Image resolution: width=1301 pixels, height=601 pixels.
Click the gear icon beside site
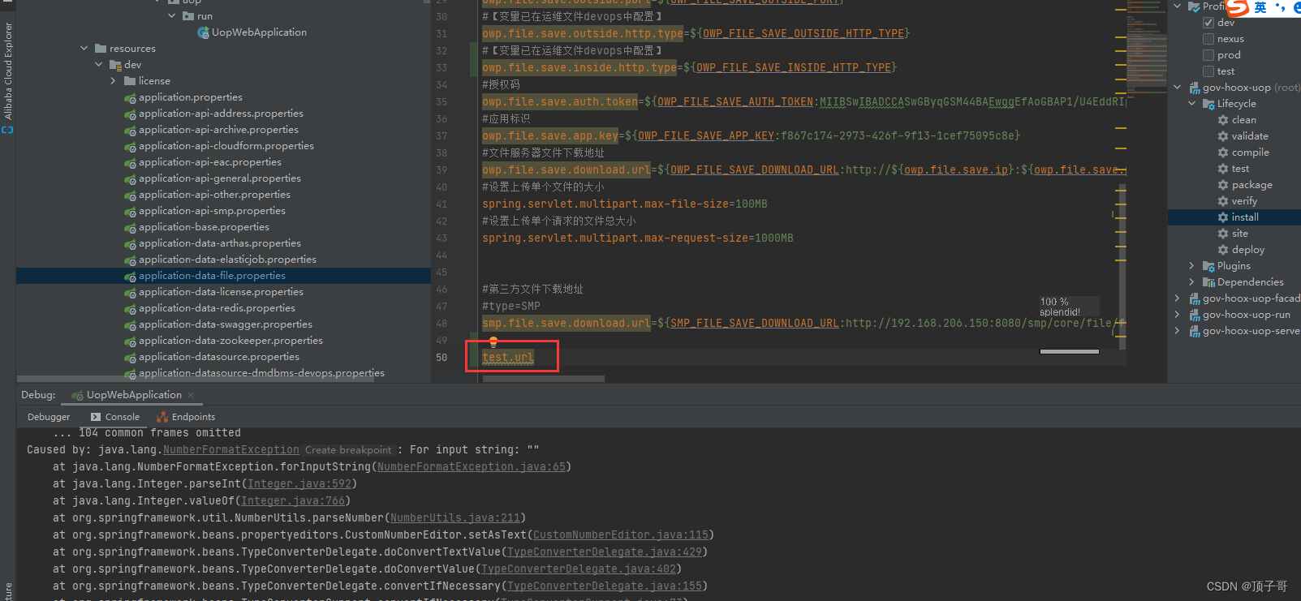tap(1223, 234)
